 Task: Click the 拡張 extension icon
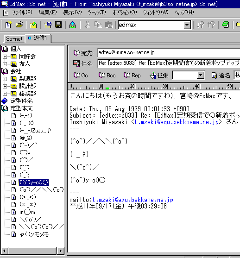point(153,76)
